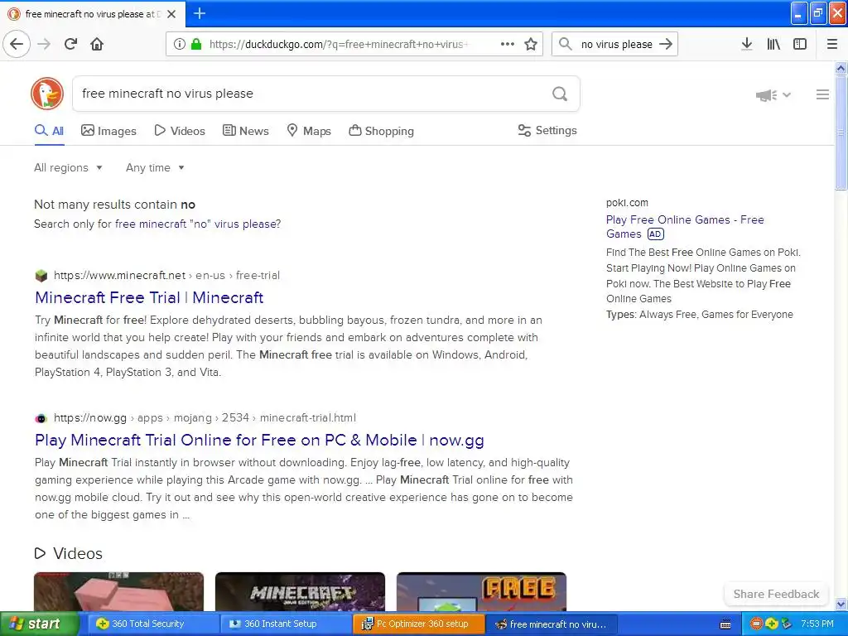Click the DuckDuckGo duck logo
Viewport: 848px width, 636px height.
click(x=47, y=94)
